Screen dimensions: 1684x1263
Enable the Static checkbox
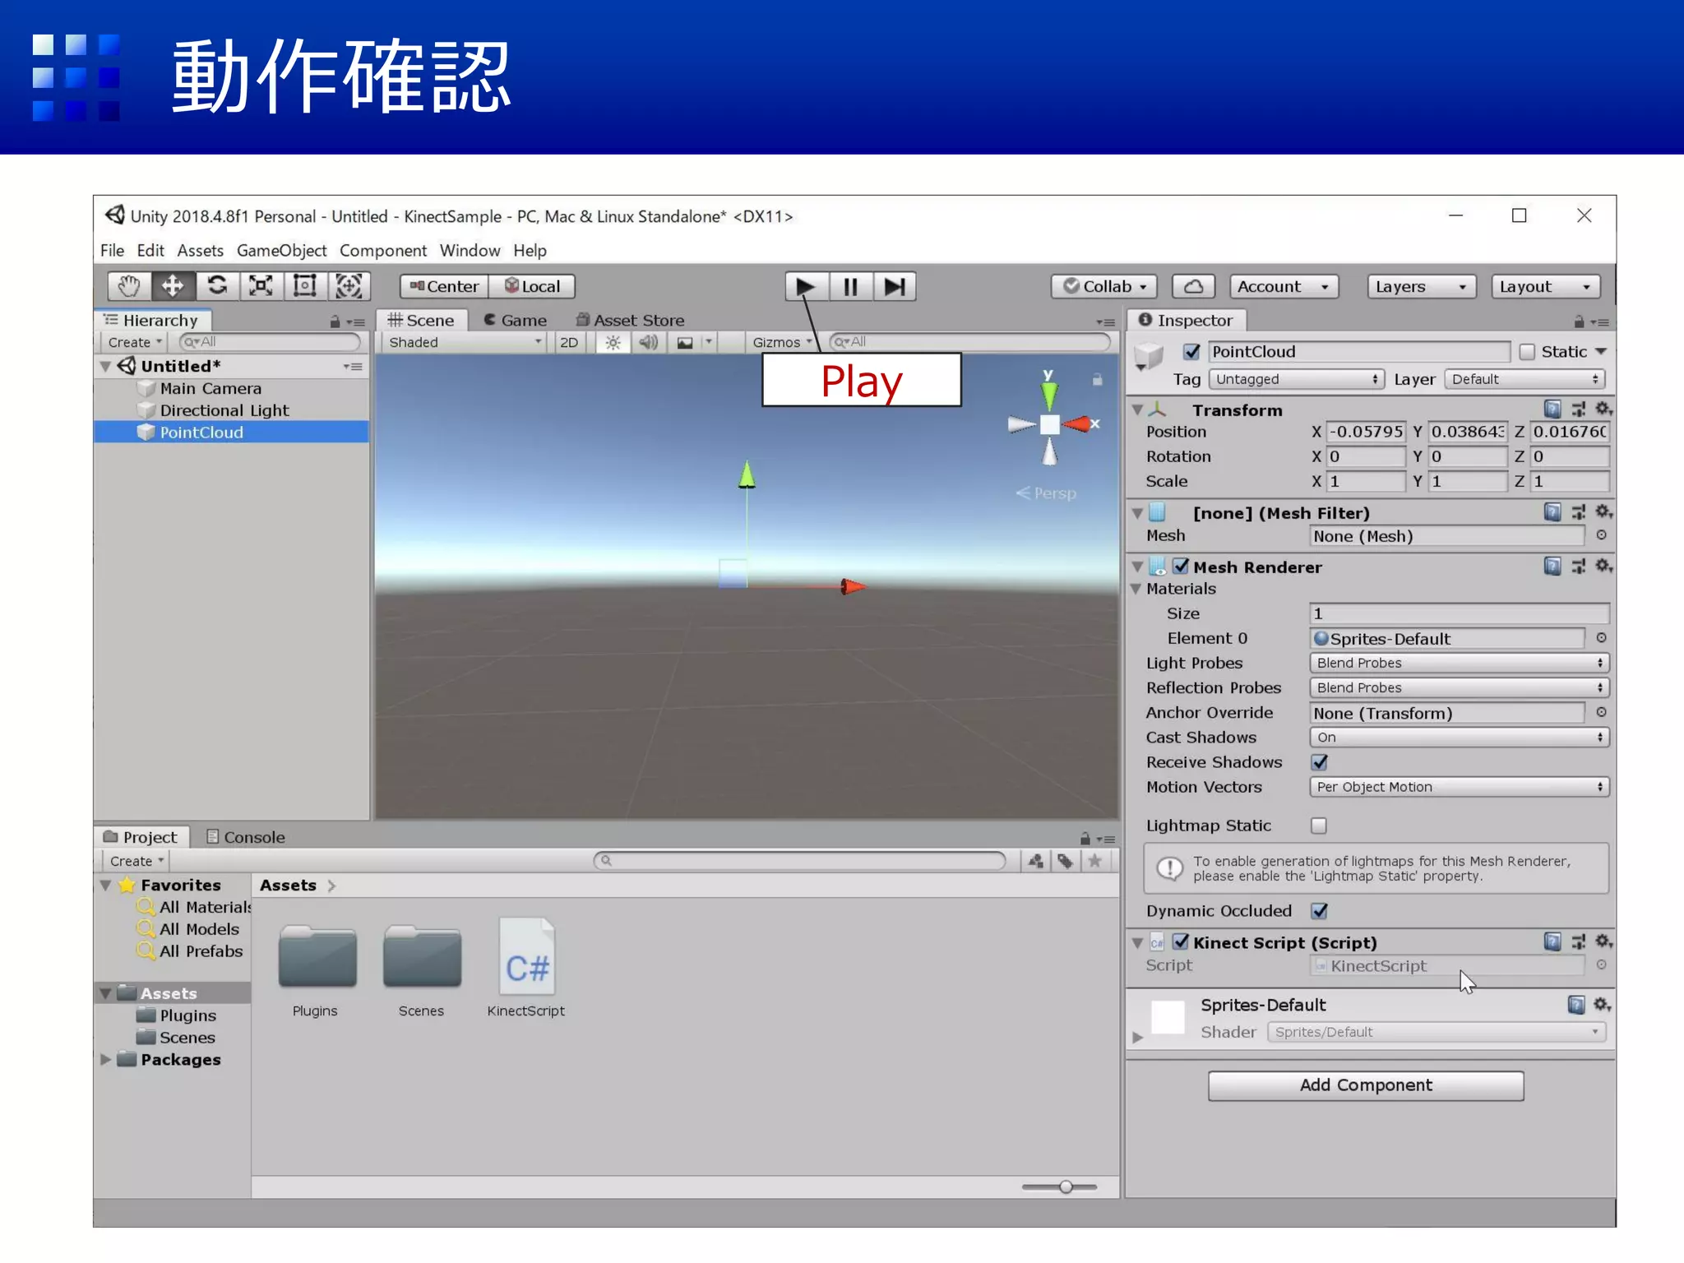pos(1527,352)
